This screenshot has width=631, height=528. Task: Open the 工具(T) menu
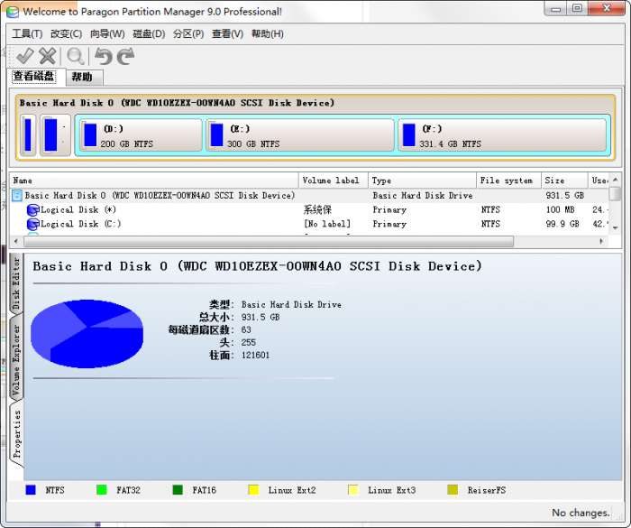pos(27,34)
